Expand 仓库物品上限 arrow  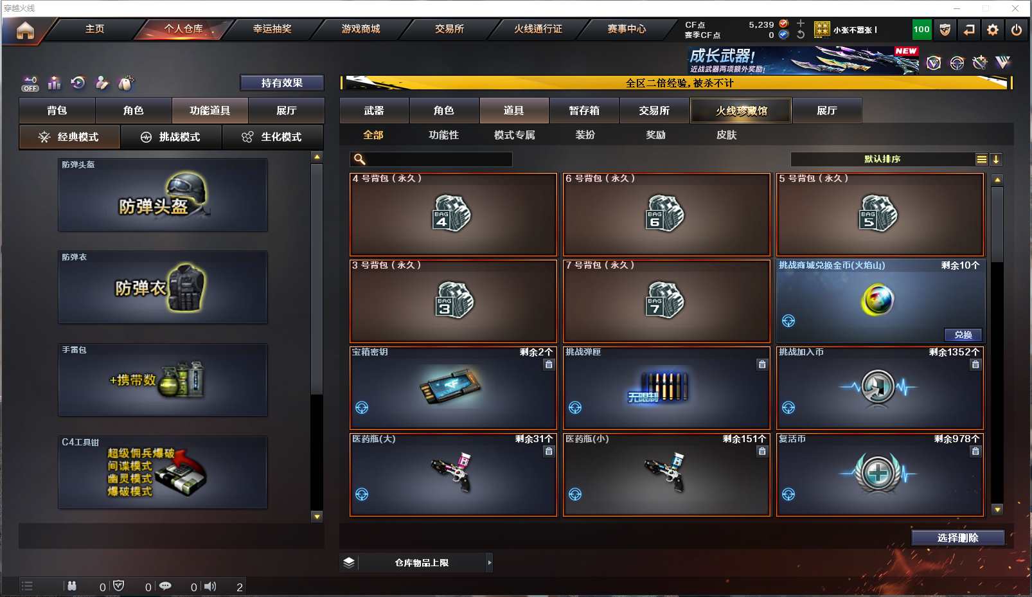[x=489, y=562]
